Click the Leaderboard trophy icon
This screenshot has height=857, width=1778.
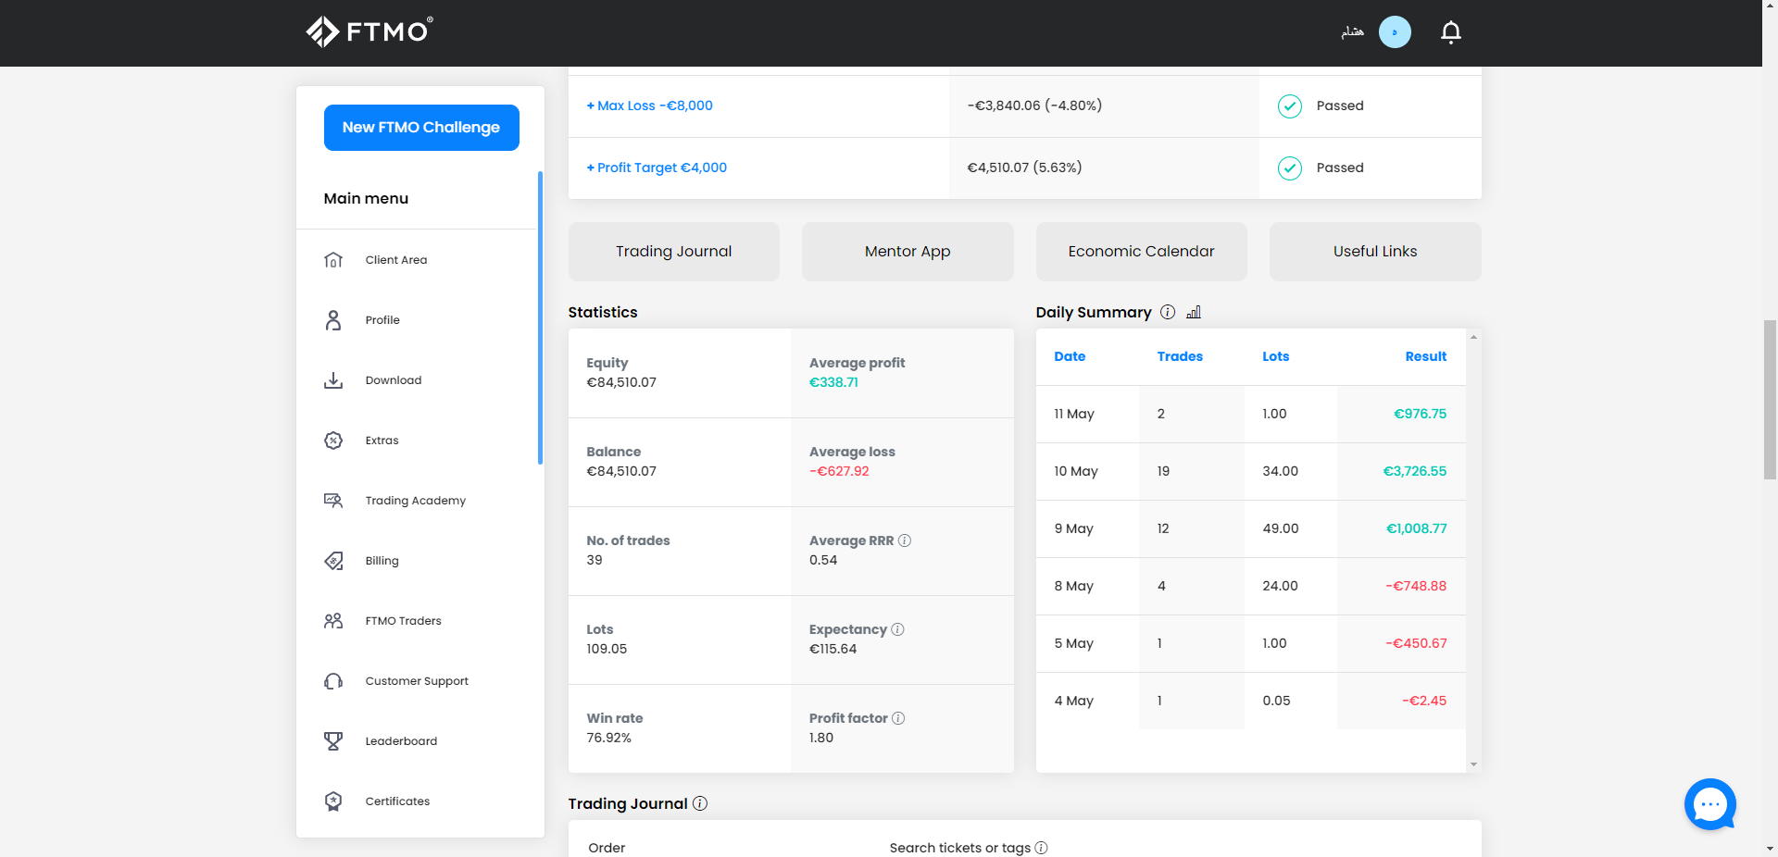click(333, 741)
